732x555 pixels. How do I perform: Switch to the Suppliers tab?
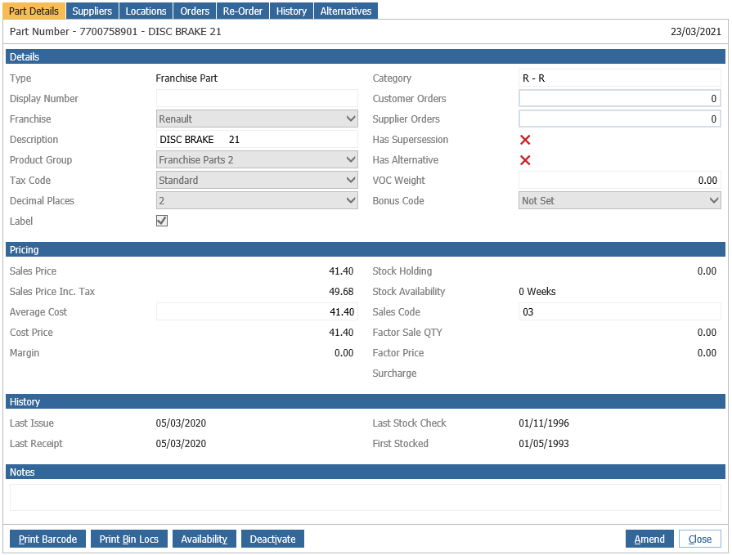(92, 11)
